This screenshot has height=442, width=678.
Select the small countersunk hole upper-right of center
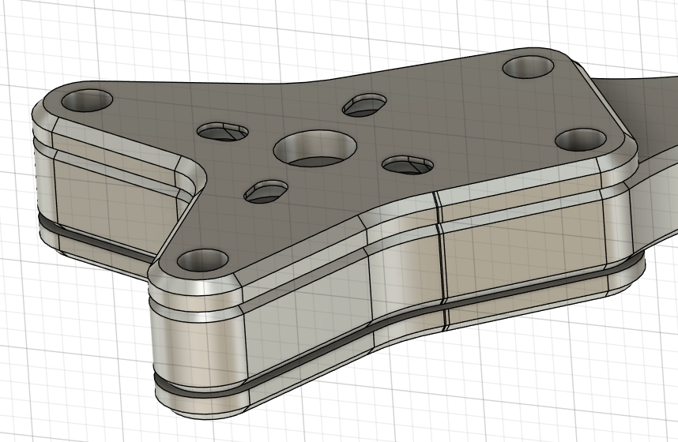point(365,104)
